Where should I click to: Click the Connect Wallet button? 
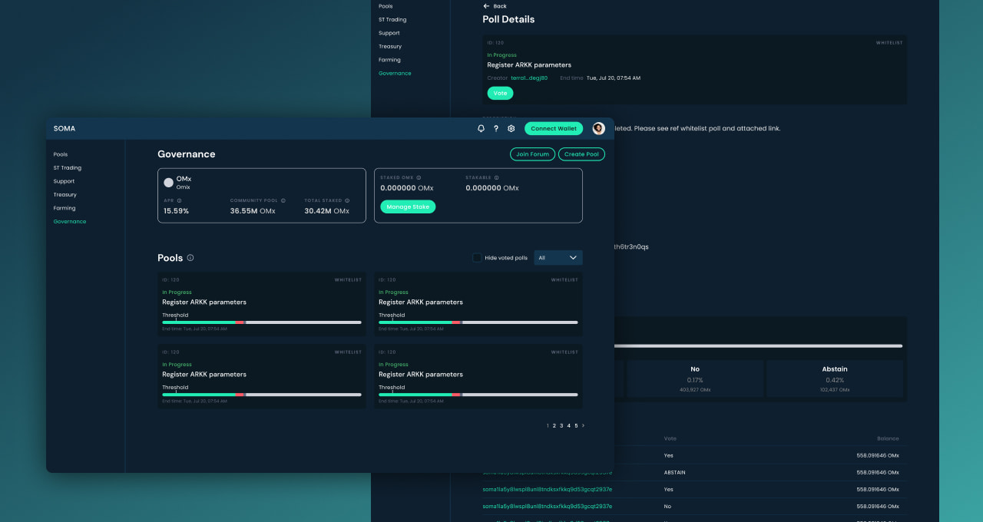tap(553, 128)
